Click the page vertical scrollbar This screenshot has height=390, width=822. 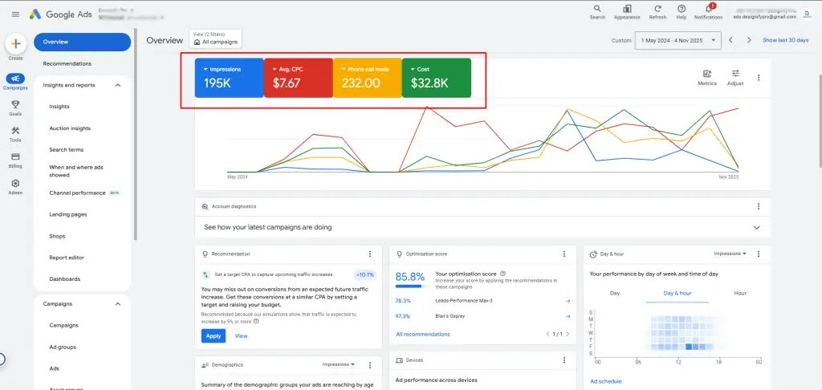[x=820, y=120]
